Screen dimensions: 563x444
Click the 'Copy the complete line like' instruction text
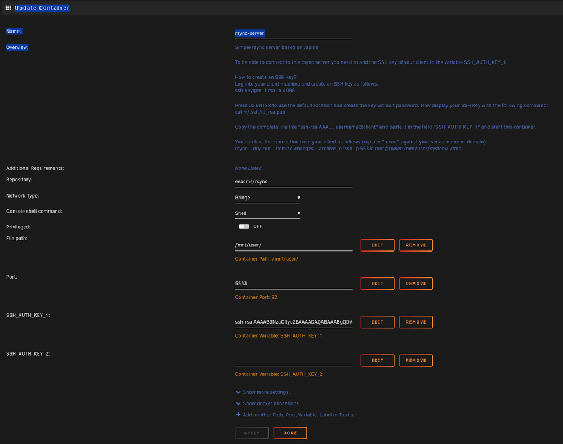pos(385,127)
